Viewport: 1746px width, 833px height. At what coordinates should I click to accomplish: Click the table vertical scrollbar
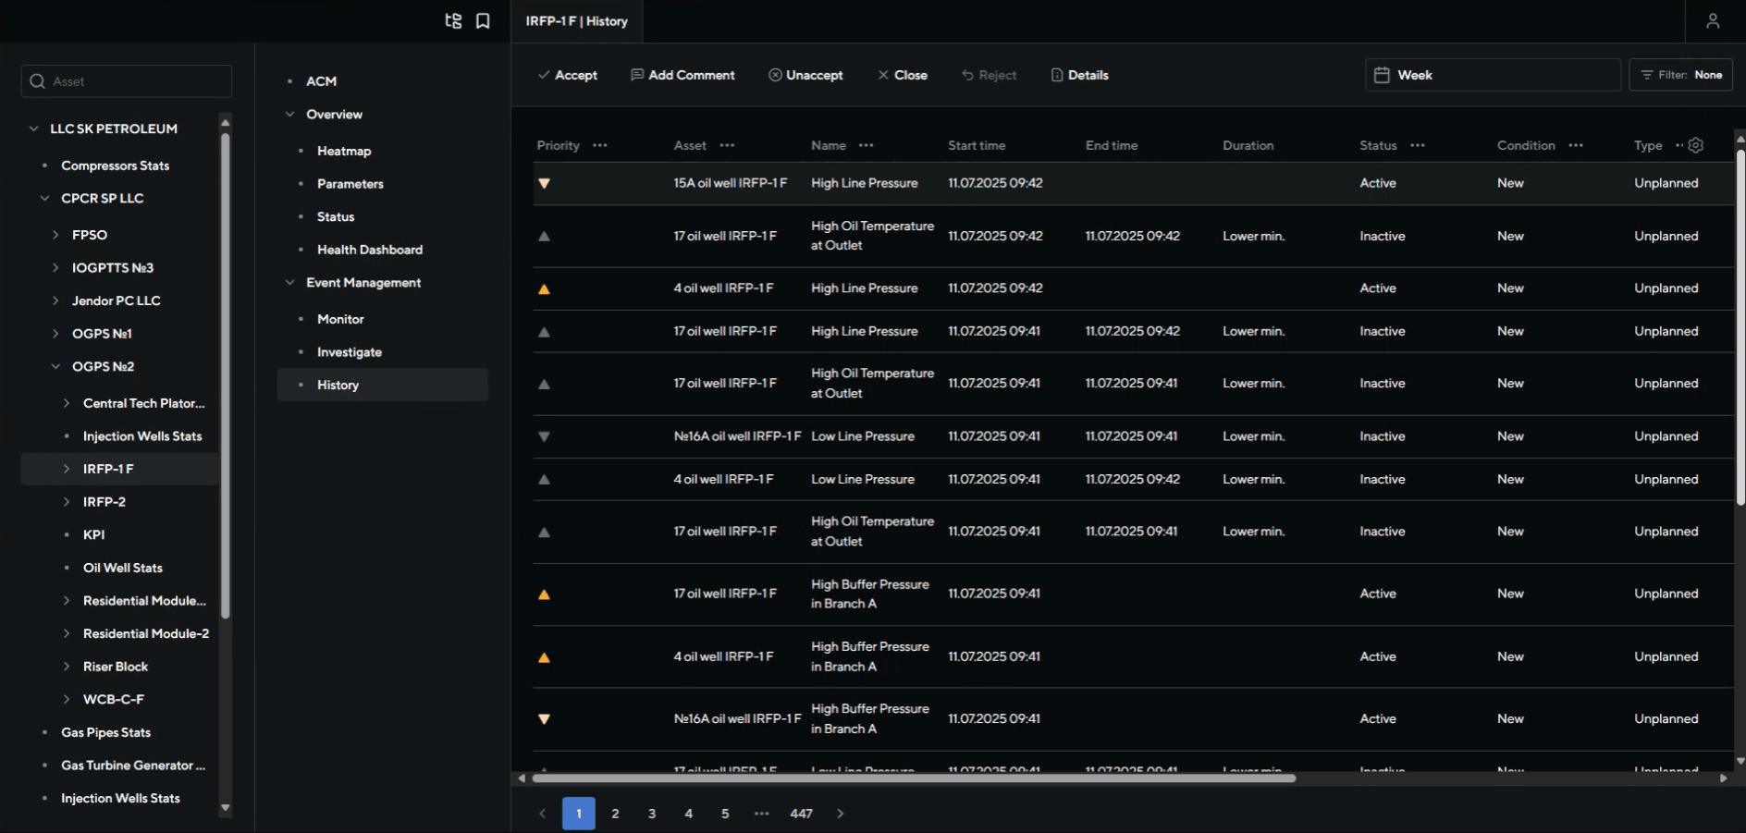click(1740, 326)
